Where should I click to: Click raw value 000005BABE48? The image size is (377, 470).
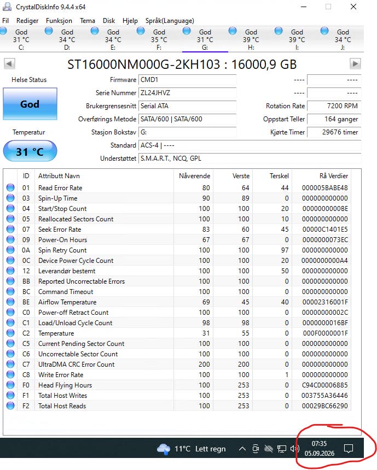pos(325,188)
